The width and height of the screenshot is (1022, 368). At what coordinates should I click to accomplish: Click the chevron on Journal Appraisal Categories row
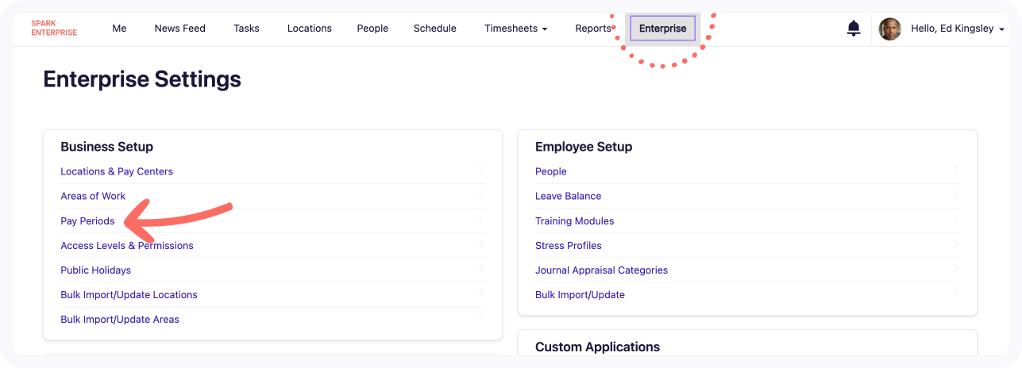click(956, 269)
